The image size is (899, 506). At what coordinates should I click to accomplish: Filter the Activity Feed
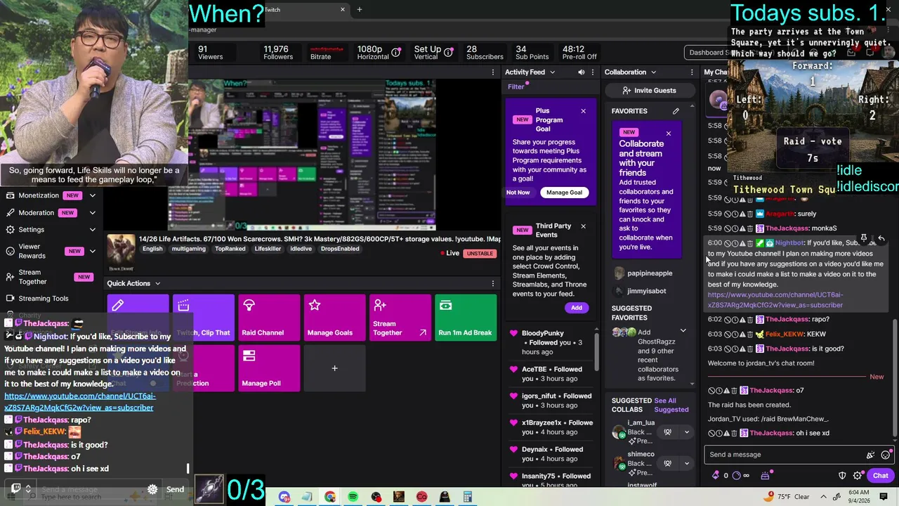(x=516, y=87)
